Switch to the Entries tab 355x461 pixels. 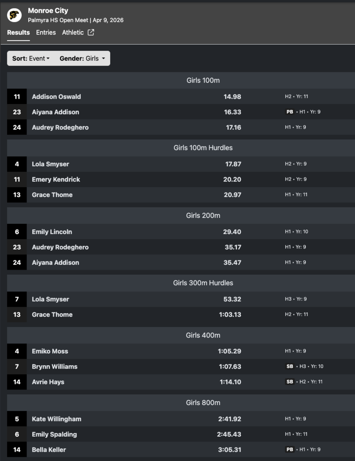point(46,32)
